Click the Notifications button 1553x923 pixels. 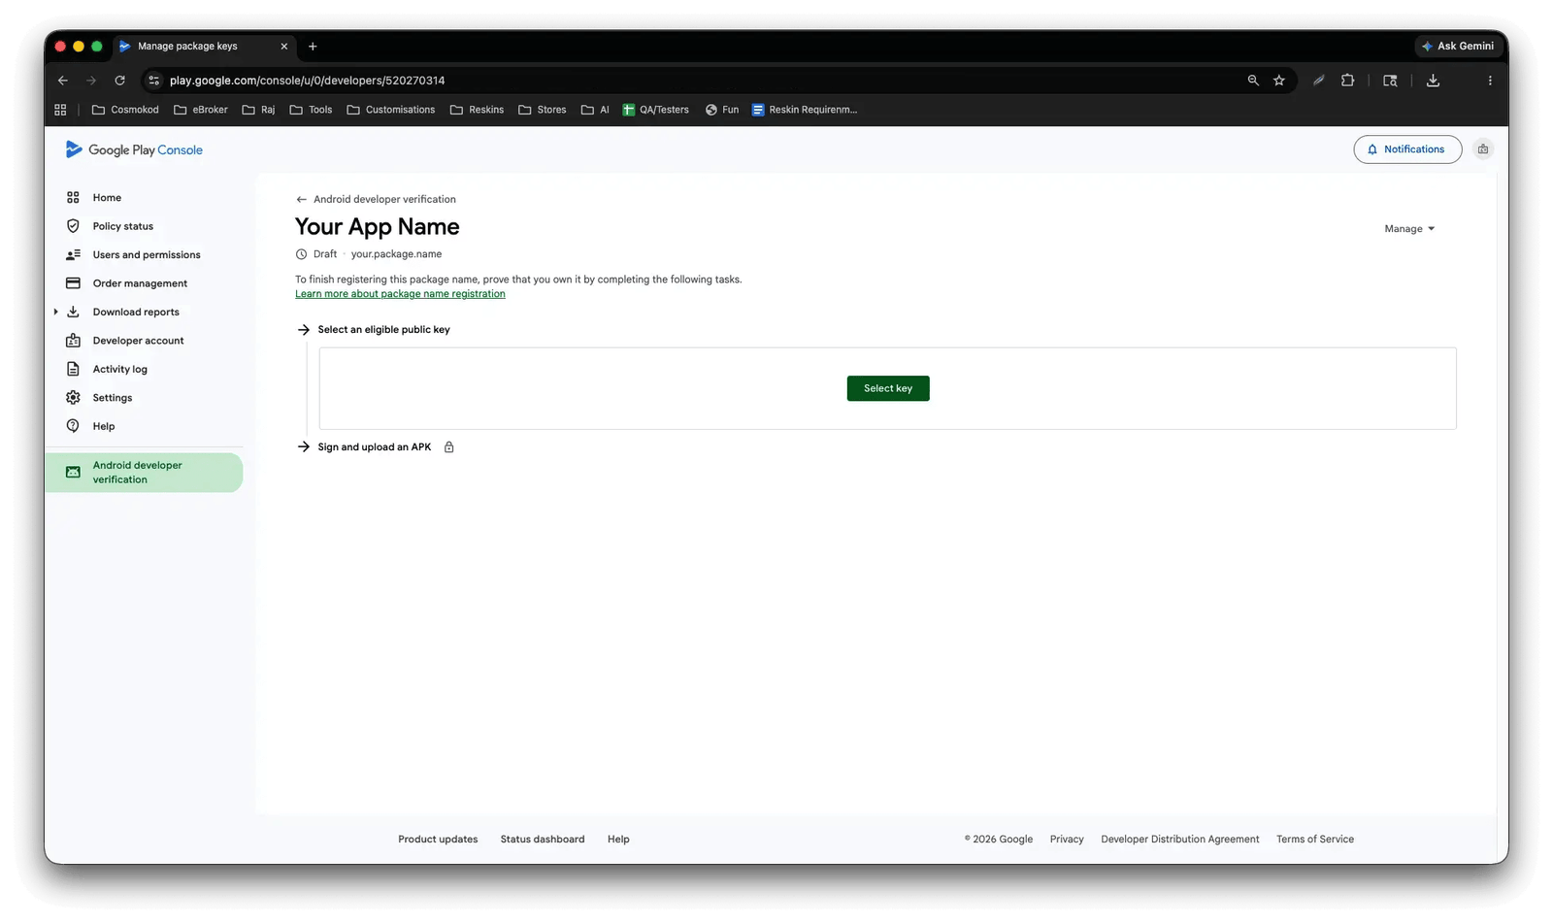1407,149
